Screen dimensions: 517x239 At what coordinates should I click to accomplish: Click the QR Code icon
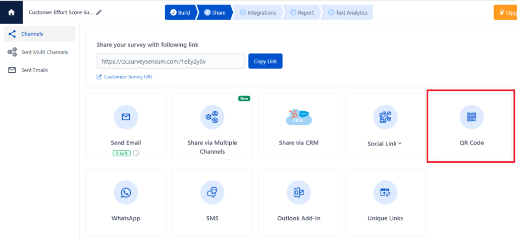(471, 117)
